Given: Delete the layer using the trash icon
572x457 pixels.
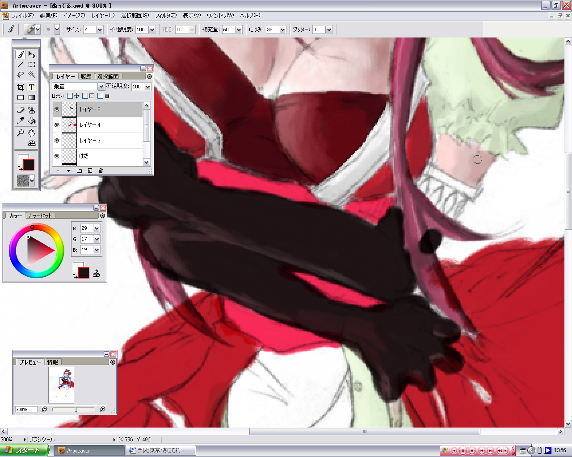Looking at the screenshot, I should (x=101, y=170).
